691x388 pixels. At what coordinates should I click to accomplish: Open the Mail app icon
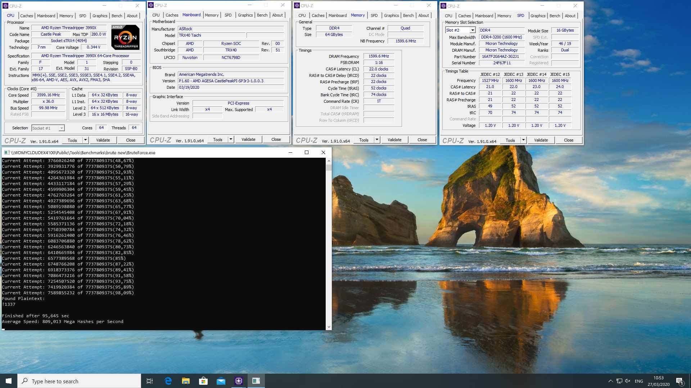pyautogui.click(x=221, y=381)
